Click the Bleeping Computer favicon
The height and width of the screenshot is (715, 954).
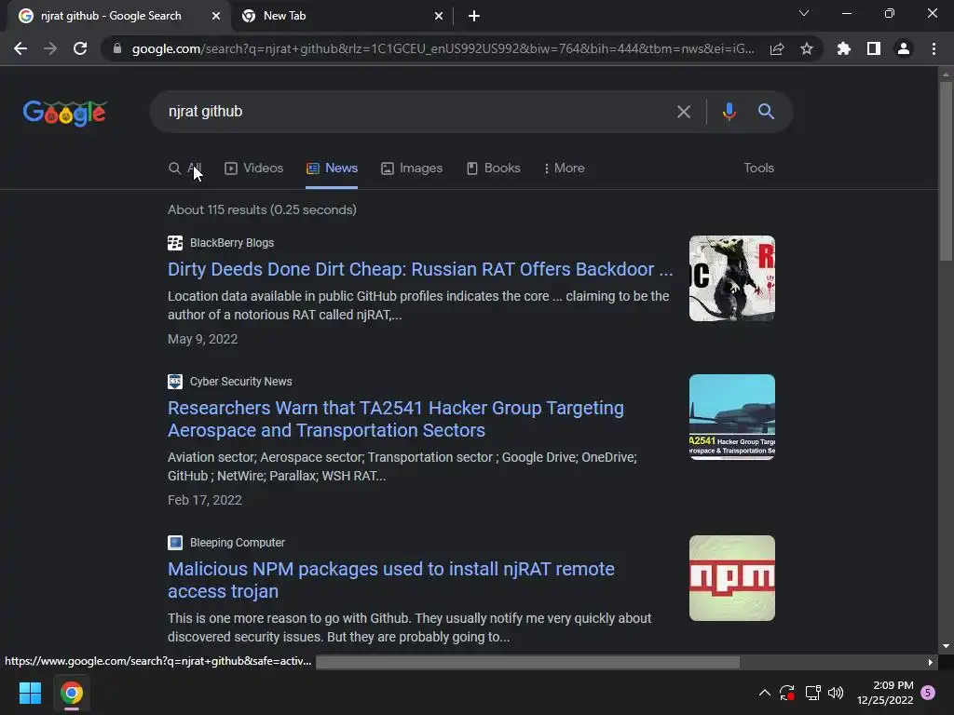[175, 543]
